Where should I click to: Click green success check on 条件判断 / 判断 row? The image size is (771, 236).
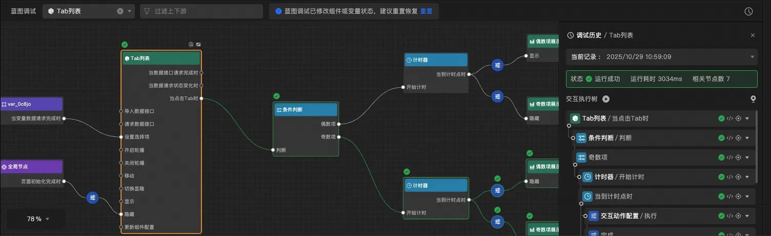pos(722,138)
